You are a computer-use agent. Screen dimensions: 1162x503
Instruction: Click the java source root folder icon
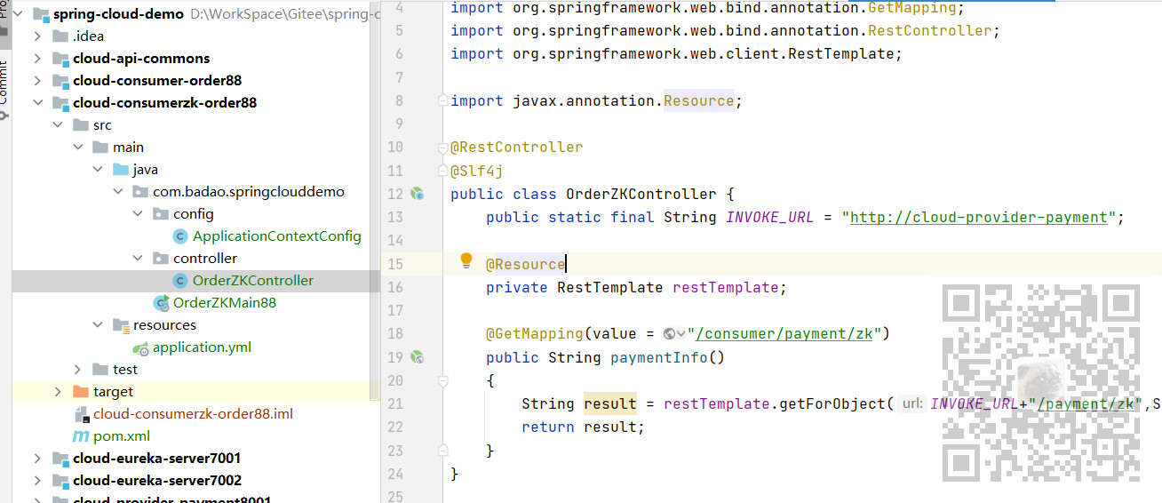(x=121, y=170)
